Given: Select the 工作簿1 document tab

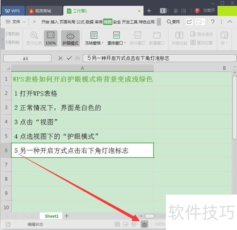Looking at the screenshot, I should (x=103, y=11).
